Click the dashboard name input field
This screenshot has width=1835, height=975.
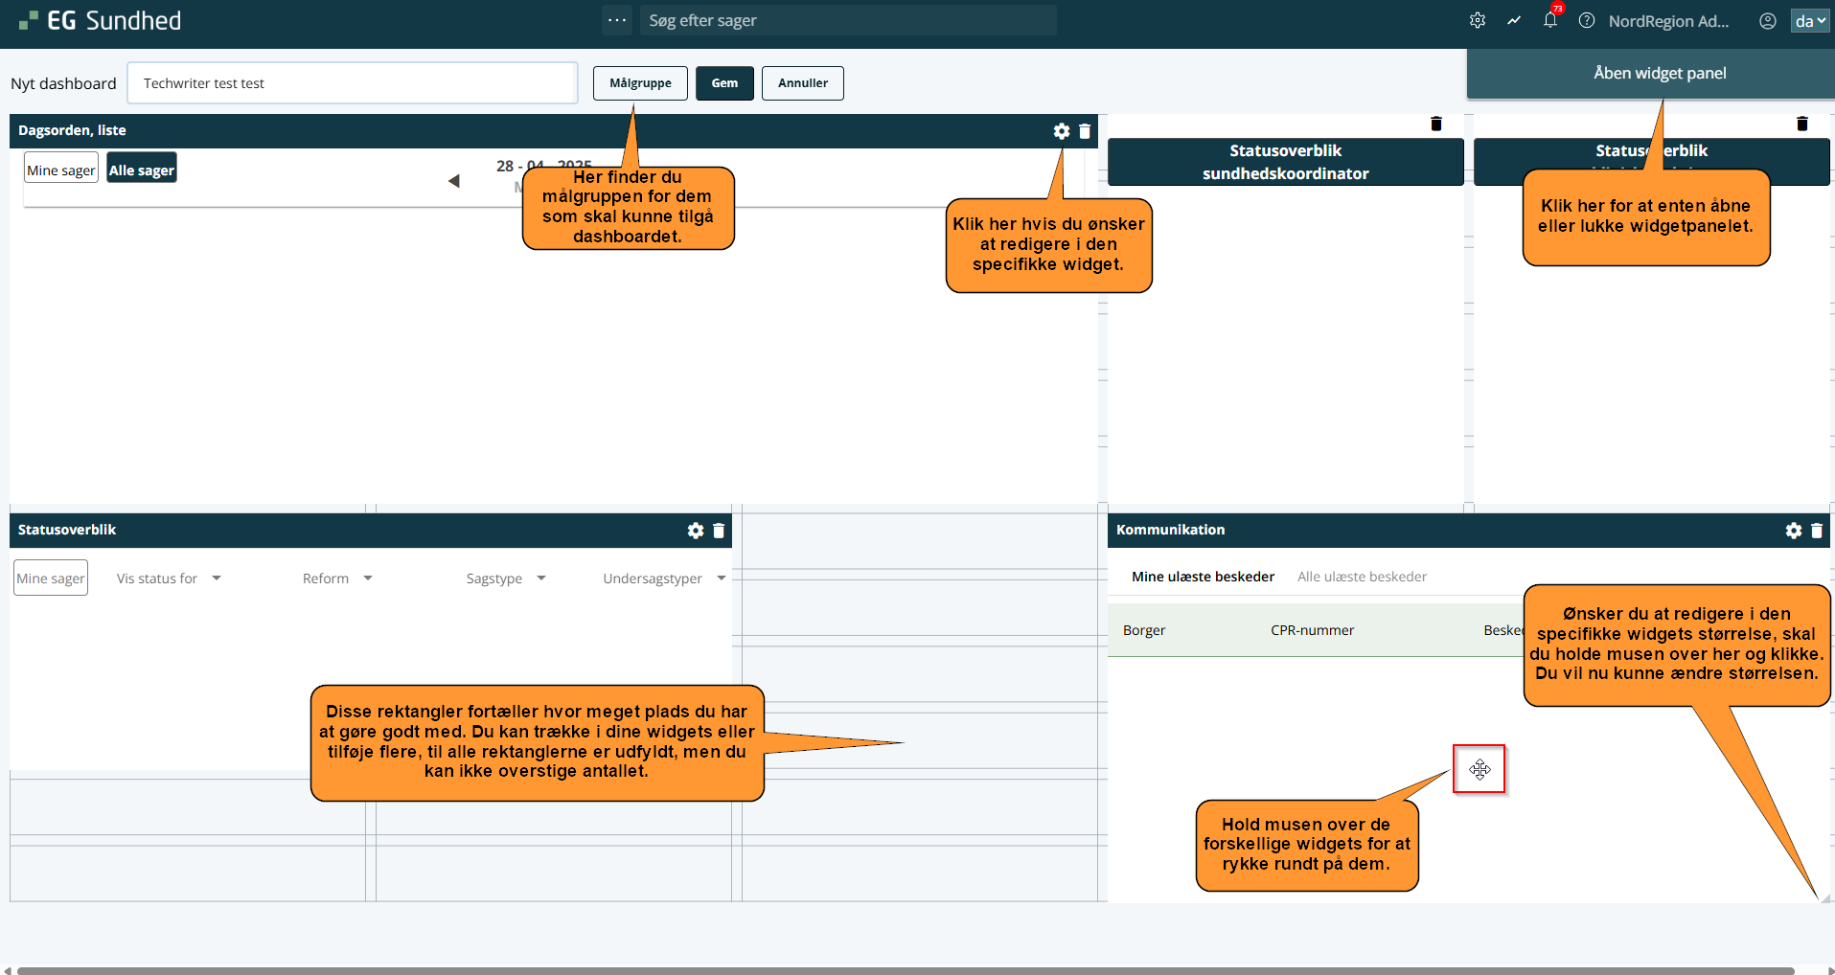pyautogui.click(x=352, y=83)
